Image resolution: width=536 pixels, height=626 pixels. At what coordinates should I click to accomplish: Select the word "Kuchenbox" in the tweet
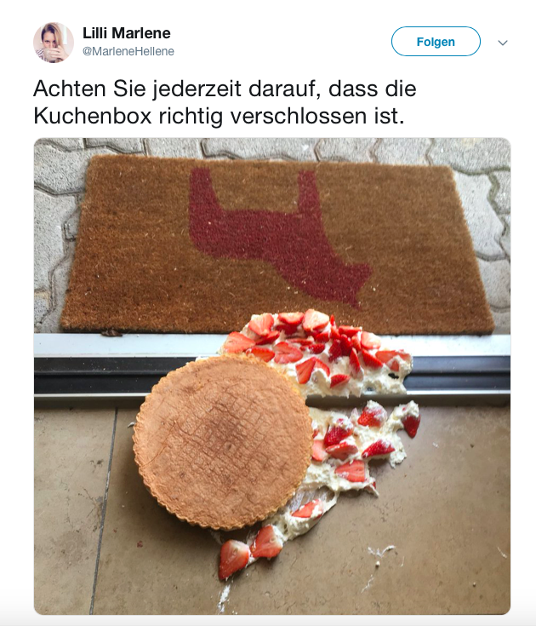[x=93, y=116]
